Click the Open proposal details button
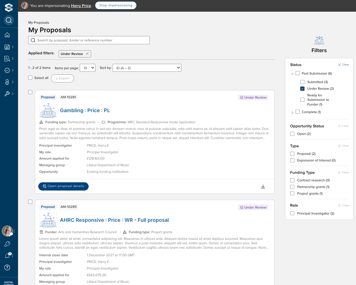Image resolution: width=356 pixels, height=285 pixels. pyautogui.click(x=63, y=186)
